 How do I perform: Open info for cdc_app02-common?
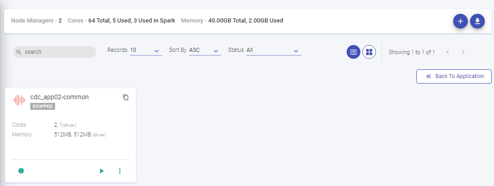pos(21,171)
